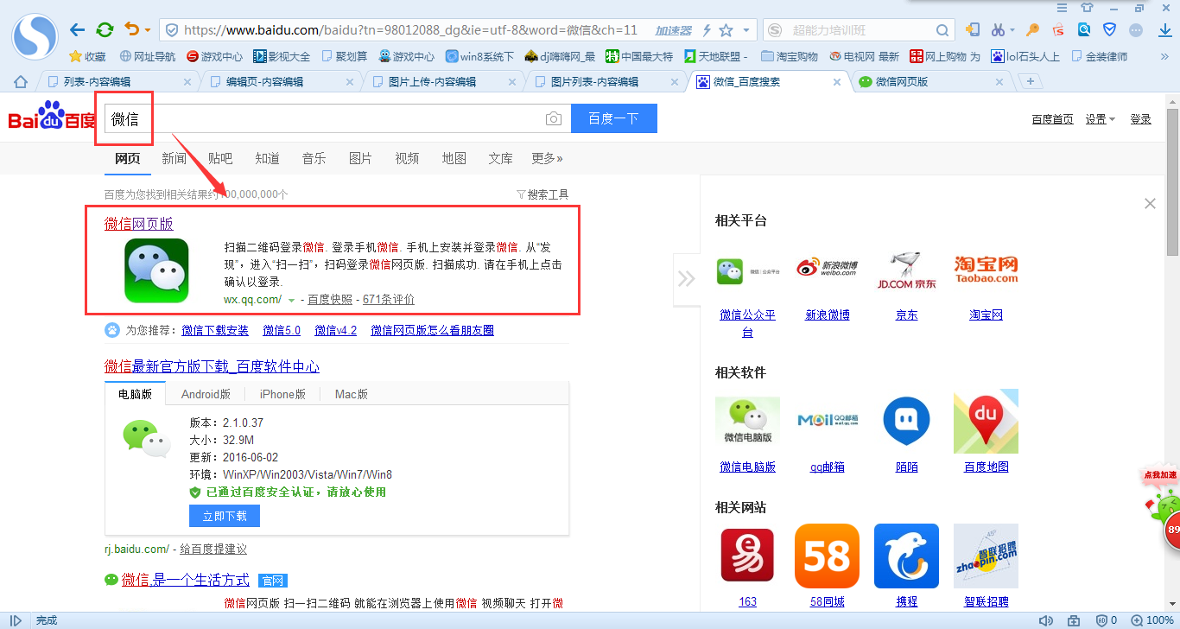Open the 智联招聘 zhaopin icon
Screen dimensions: 1180x629
click(986, 556)
